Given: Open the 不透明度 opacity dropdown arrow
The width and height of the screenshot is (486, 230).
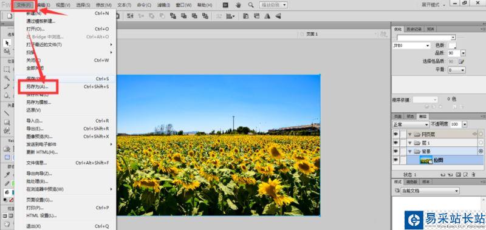Looking at the screenshot, I should [x=464, y=124].
